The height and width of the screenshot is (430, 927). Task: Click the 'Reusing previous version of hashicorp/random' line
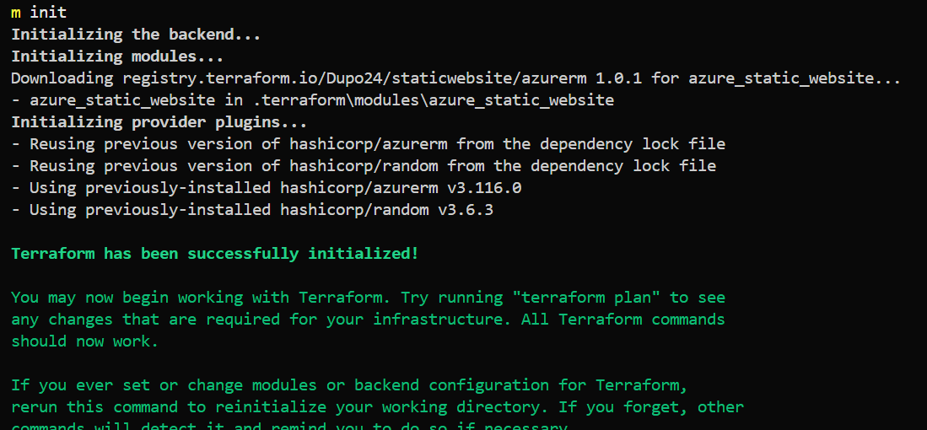coord(364,165)
